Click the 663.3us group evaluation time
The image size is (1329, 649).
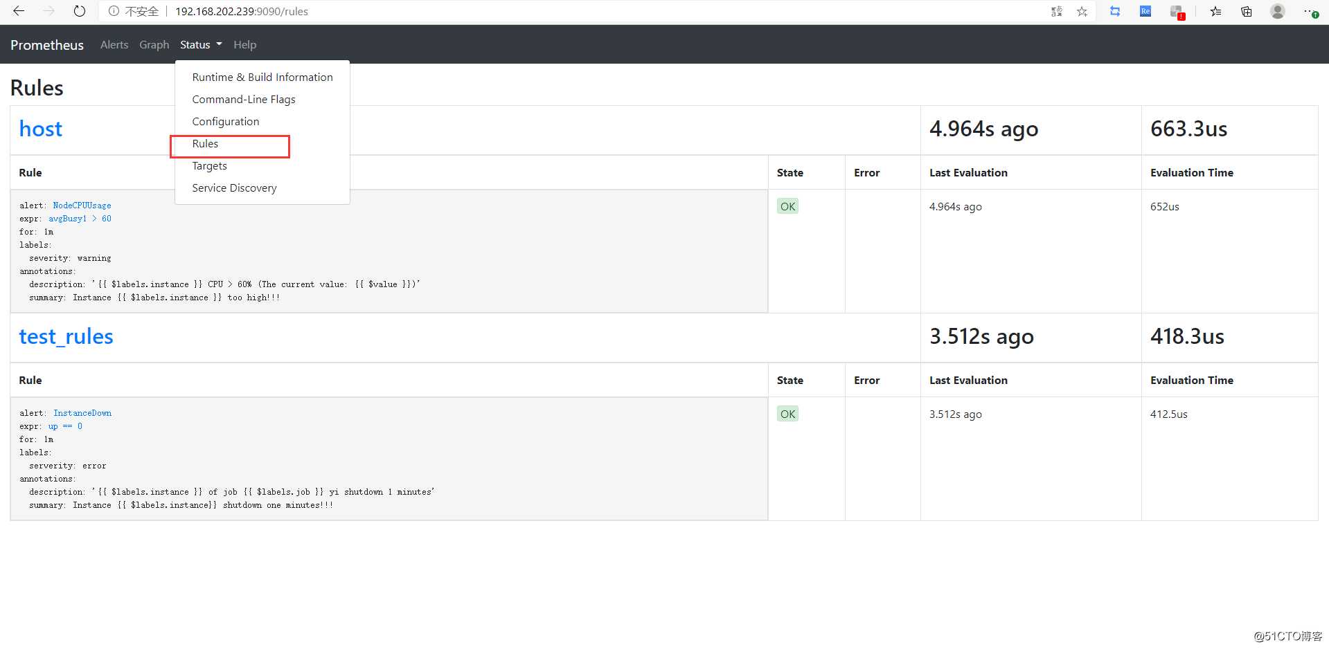coord(1188,129)
